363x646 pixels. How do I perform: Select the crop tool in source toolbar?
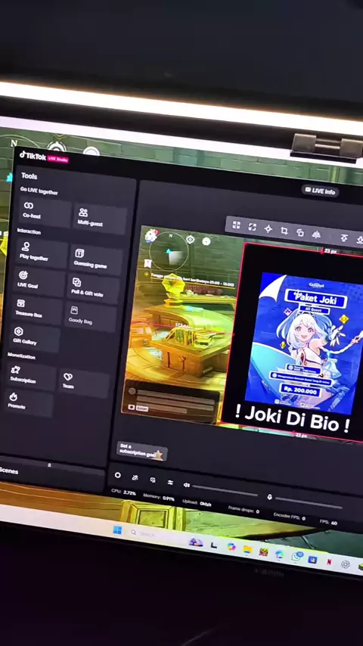[x=284, y=231]
